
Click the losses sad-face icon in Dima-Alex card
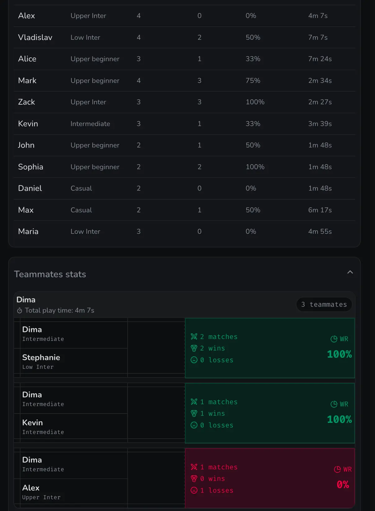pos(194,490)
